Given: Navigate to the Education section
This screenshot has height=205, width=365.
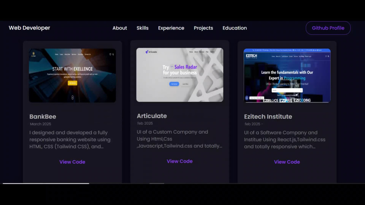Looking at the screenshot, I should tap(235, 28).
